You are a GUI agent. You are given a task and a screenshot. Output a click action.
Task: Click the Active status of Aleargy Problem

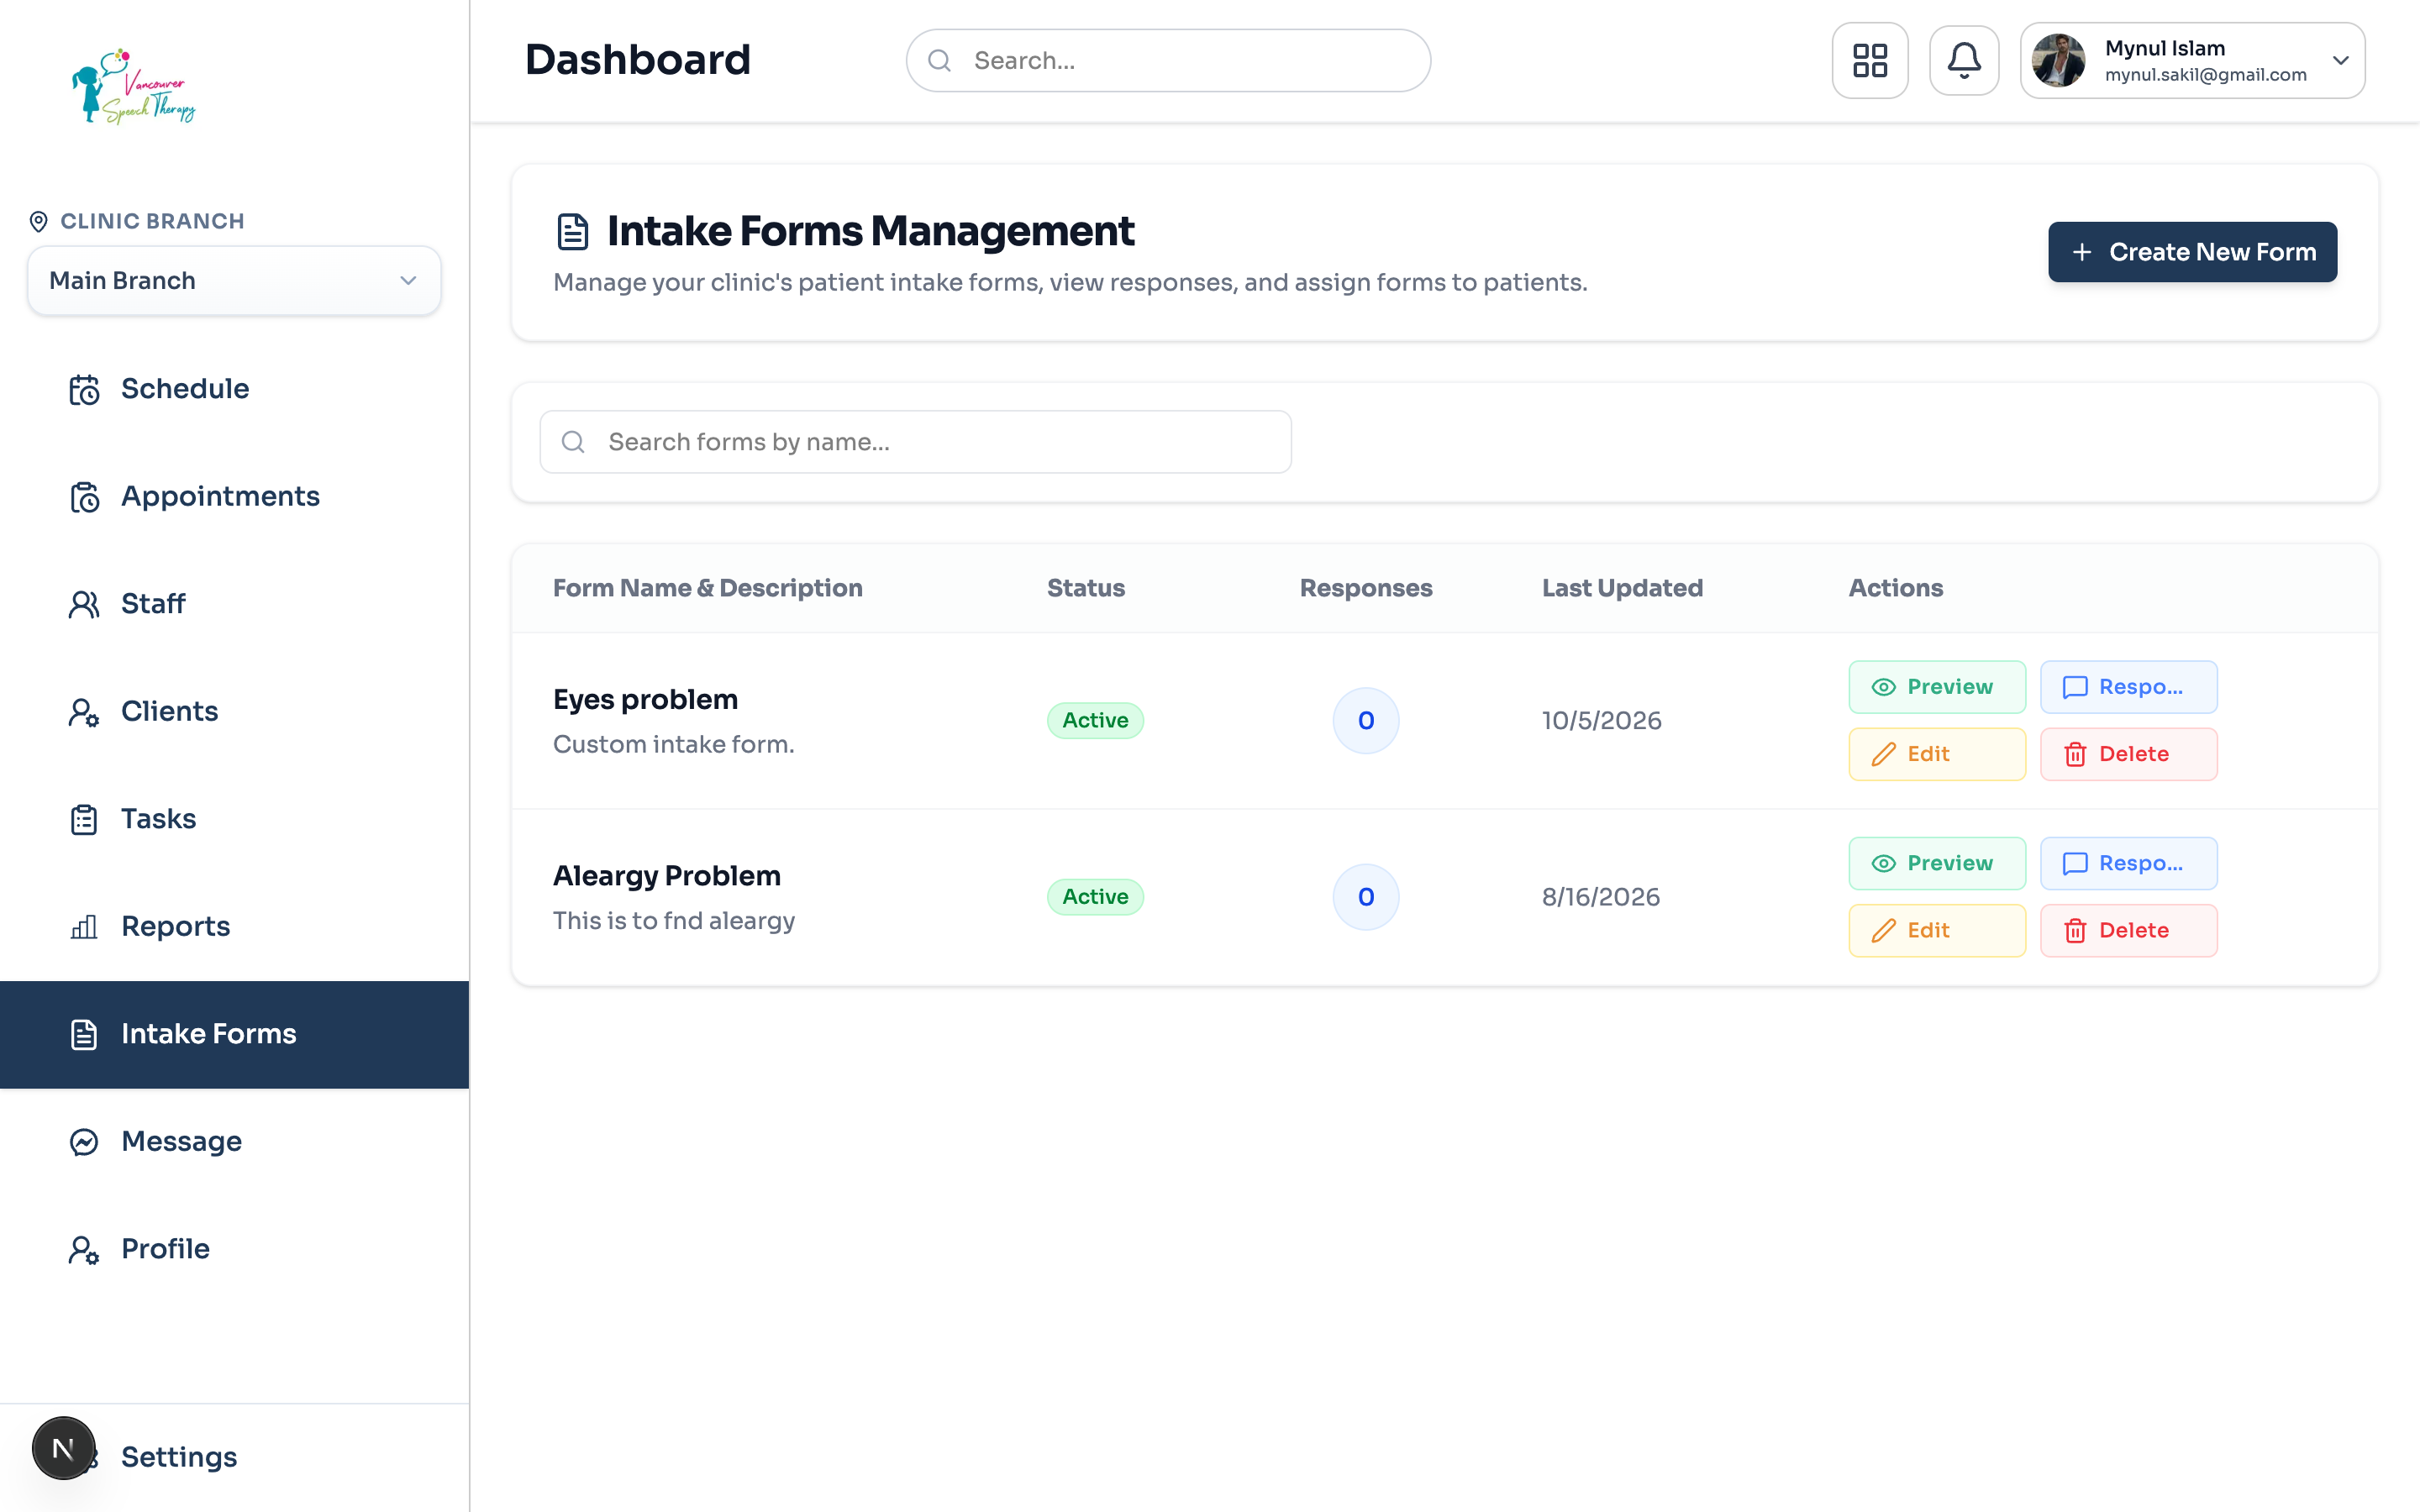click(x=1095, y=897)
